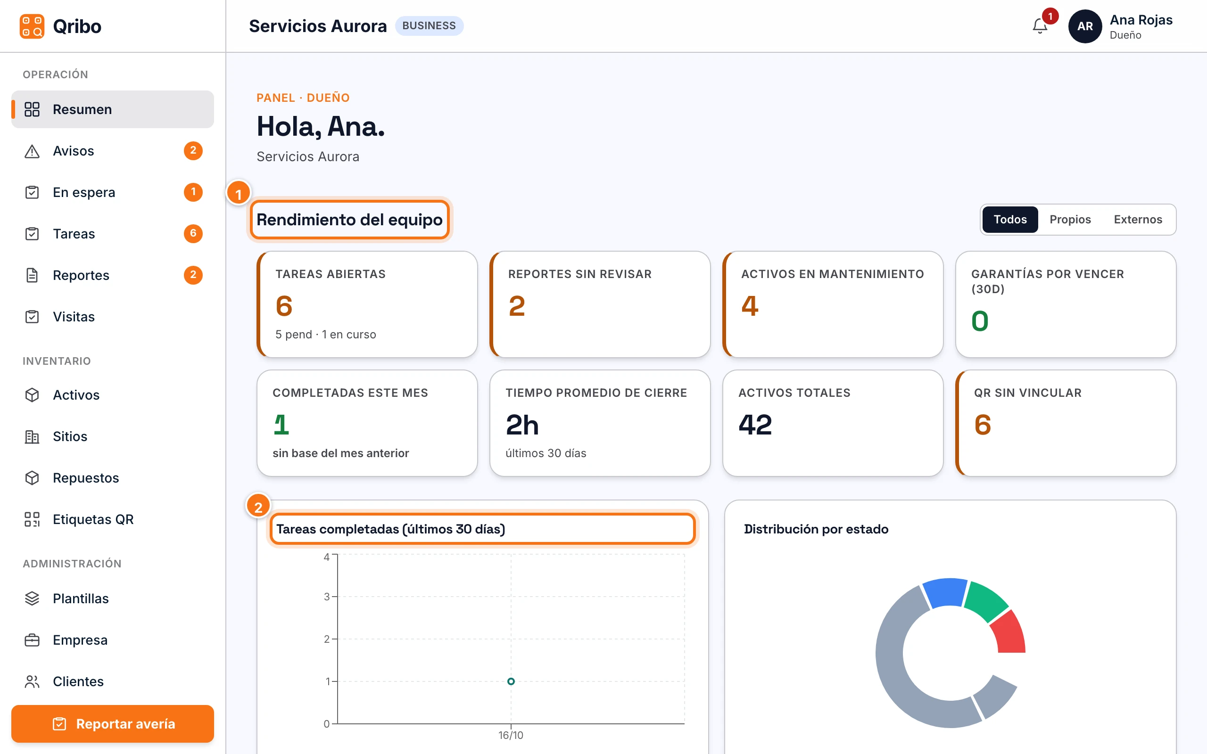The height and width of the screenshot is (754, 1207).
Task: Select the Todos filter
Action: pyautogui.click(x=1010, y=220)
